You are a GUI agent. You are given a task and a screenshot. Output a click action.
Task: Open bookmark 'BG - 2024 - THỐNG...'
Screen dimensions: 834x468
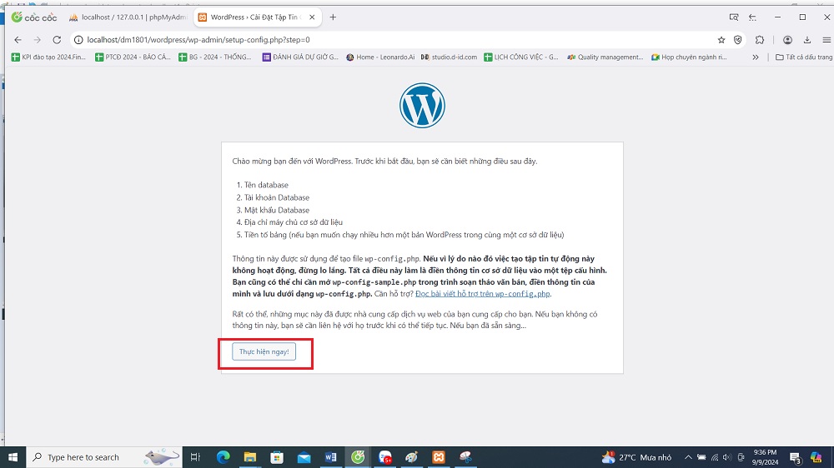coord(215,57)
